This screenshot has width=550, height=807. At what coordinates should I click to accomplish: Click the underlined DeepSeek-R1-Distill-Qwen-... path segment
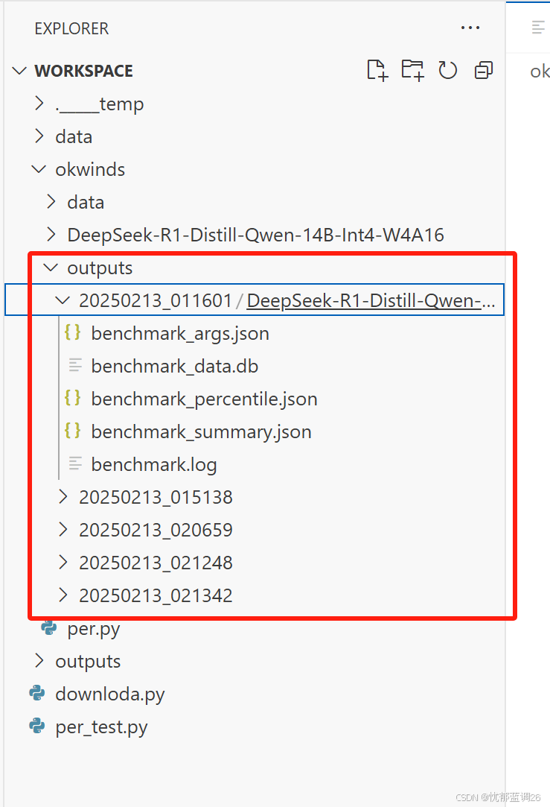[x=371, y=300]
